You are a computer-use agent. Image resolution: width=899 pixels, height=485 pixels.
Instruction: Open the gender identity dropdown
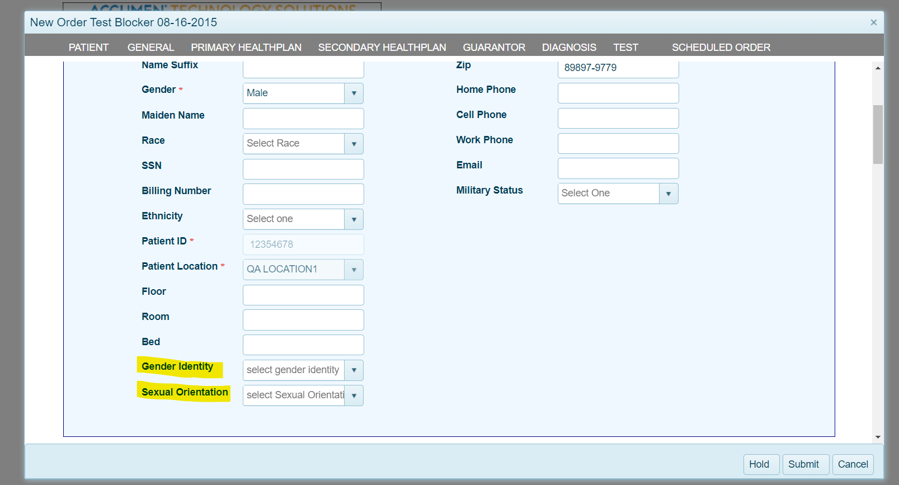(x=354, y=370)
